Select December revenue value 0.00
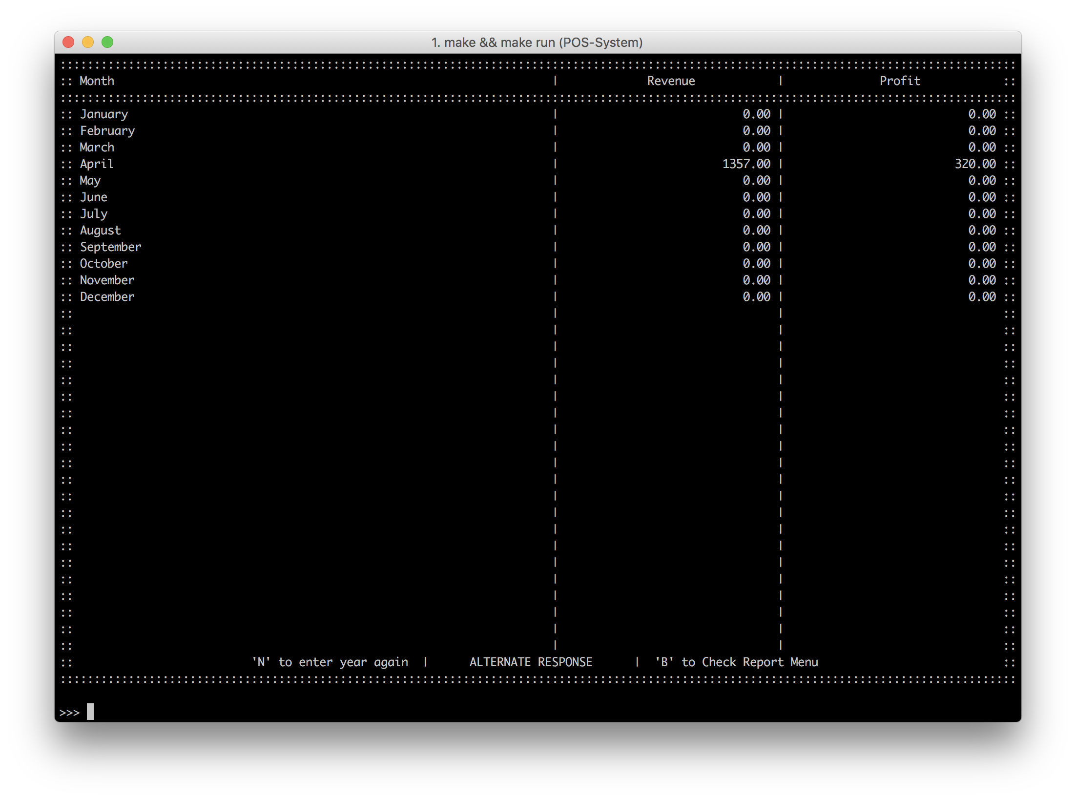Image resolution: width=1076 pixels, height=800 pixels. point(757,297)
